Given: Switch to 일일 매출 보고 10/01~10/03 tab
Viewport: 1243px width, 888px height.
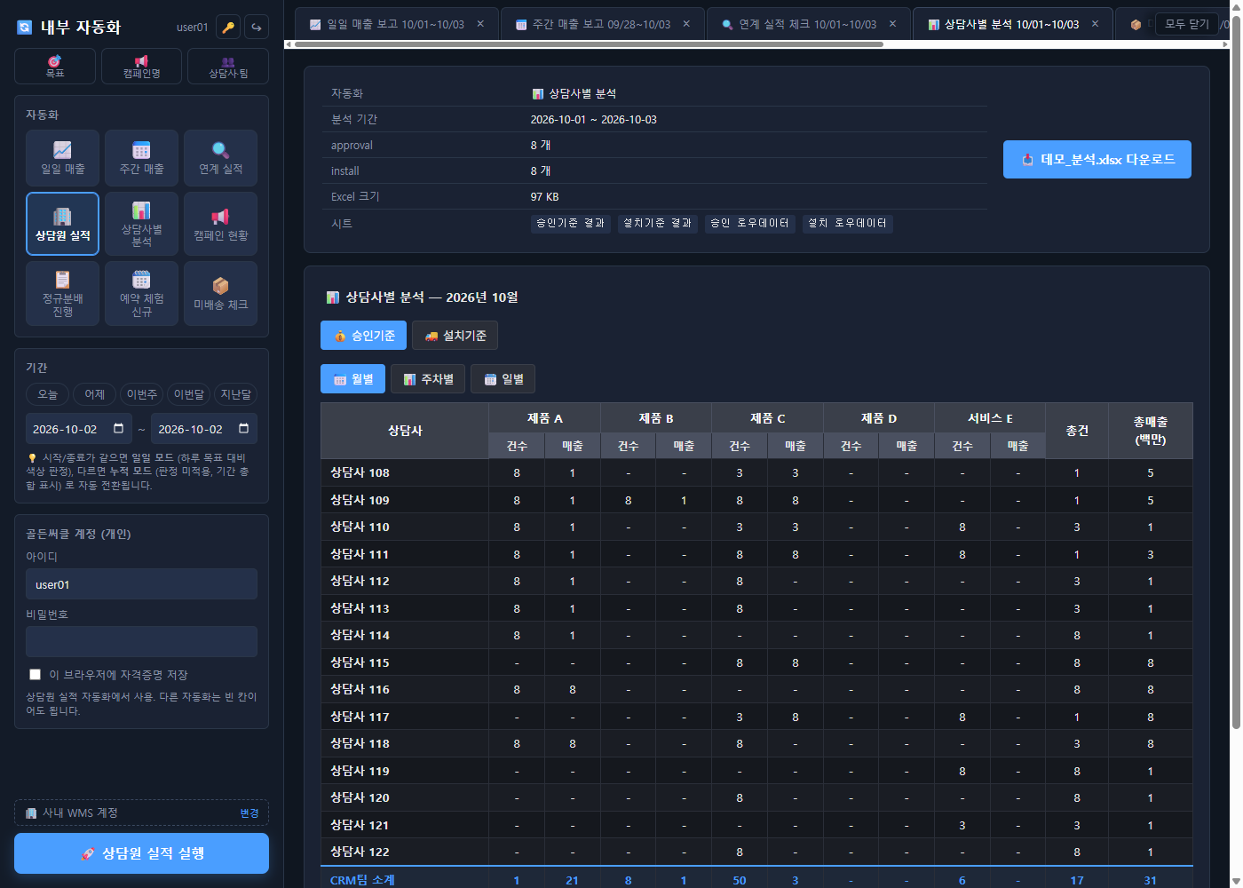Looking at the screenshot, I should pos(397,24).
